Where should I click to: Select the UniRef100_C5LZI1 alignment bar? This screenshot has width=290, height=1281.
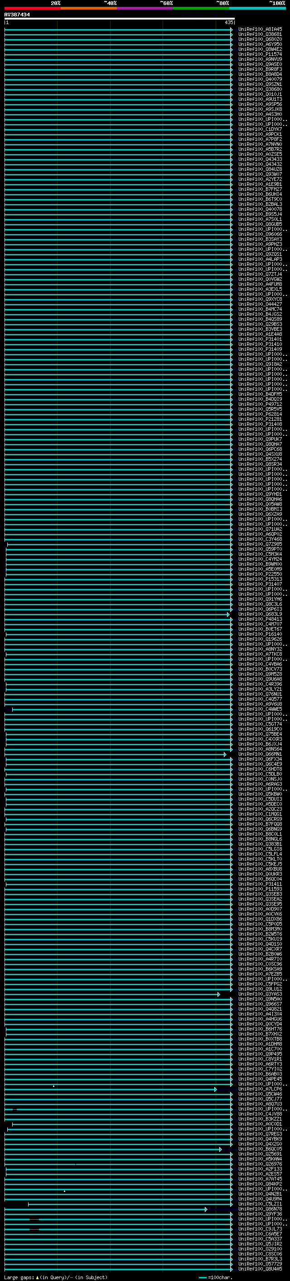click(130, 1204)
